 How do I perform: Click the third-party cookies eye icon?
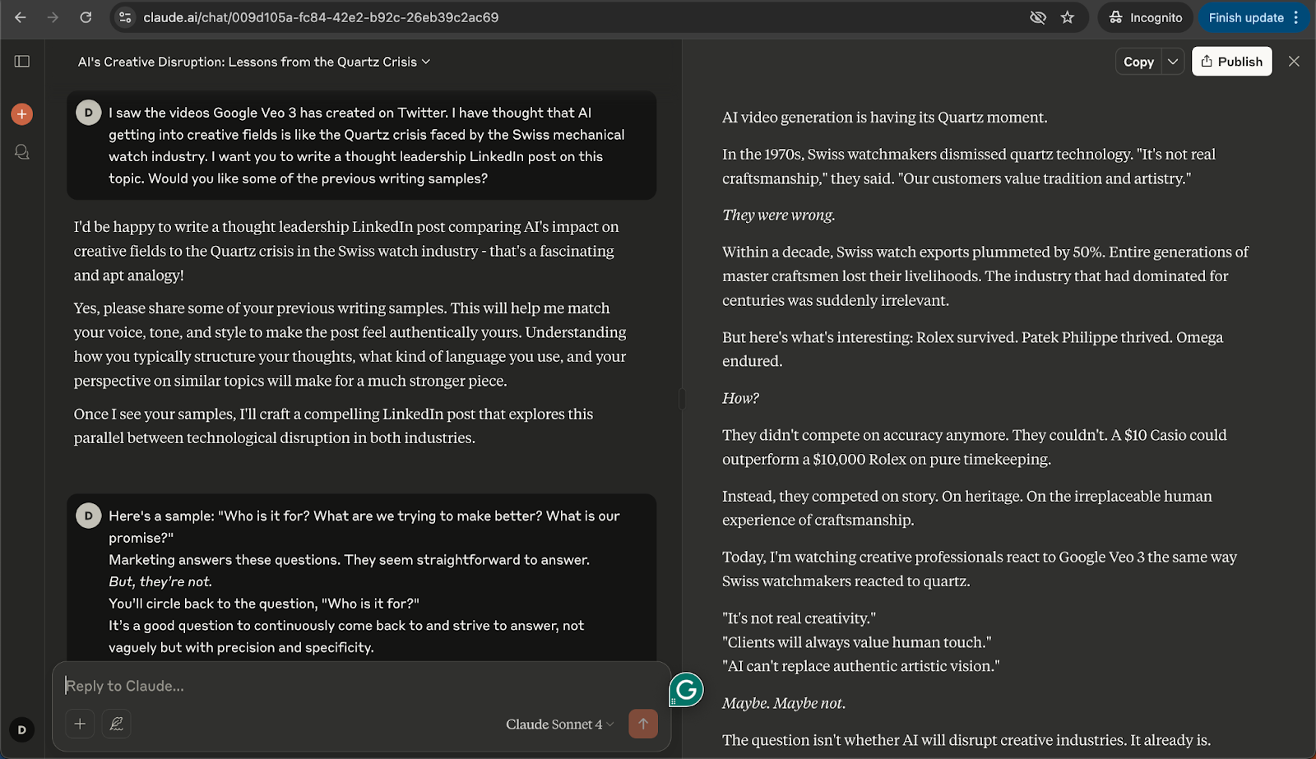pyautogui.click(x=1038, y=17)
